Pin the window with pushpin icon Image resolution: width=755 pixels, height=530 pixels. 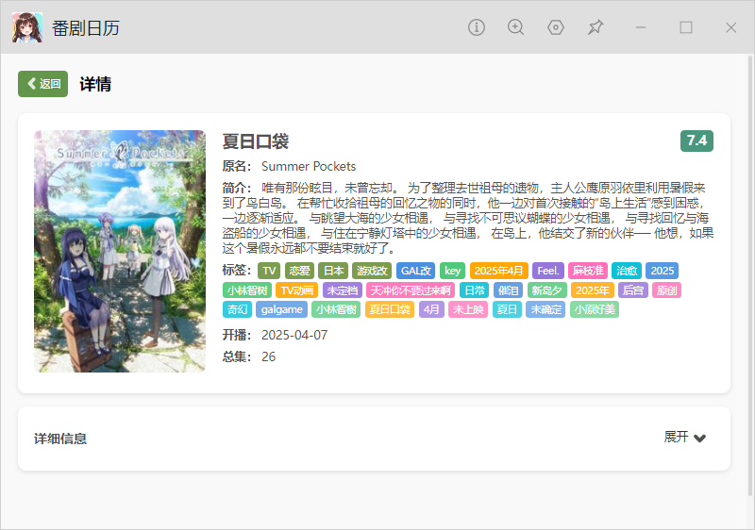coord(596,27)
